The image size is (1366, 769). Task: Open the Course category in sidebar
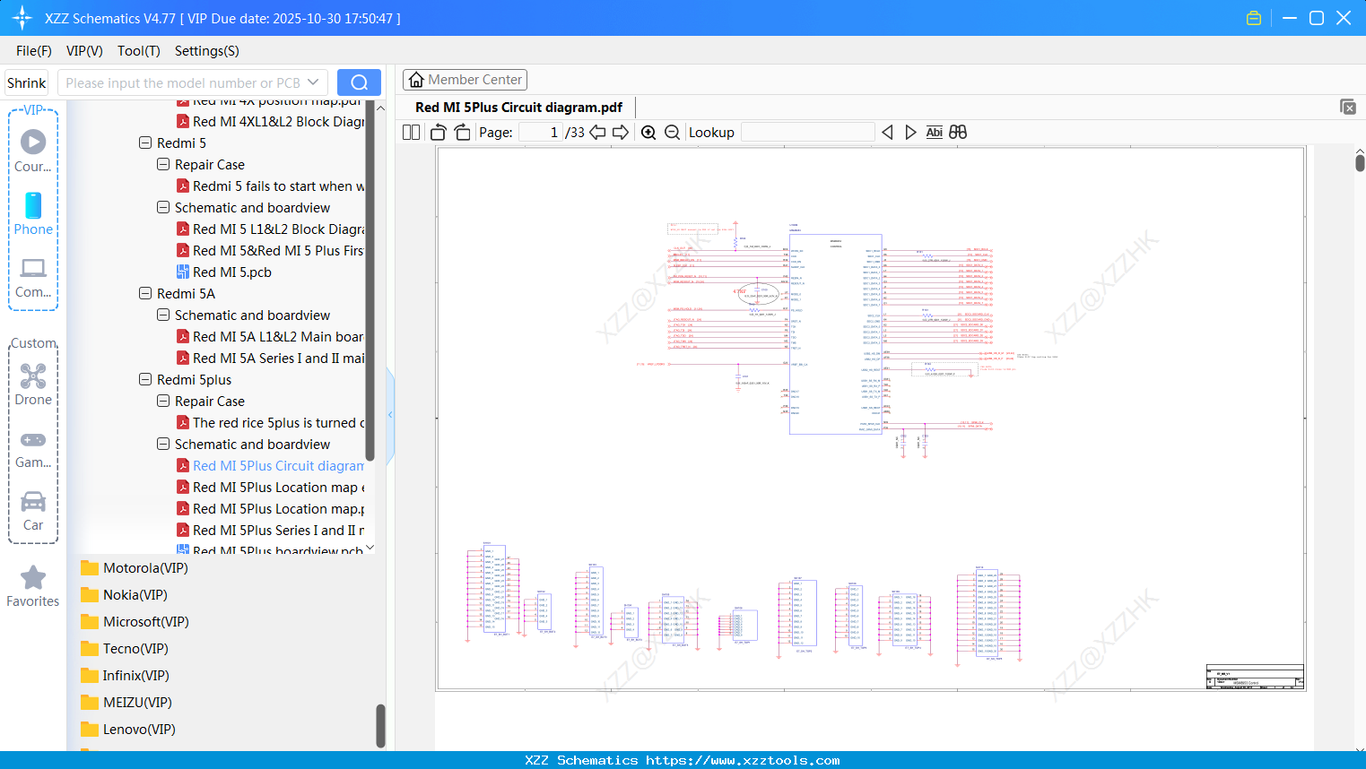33,151
